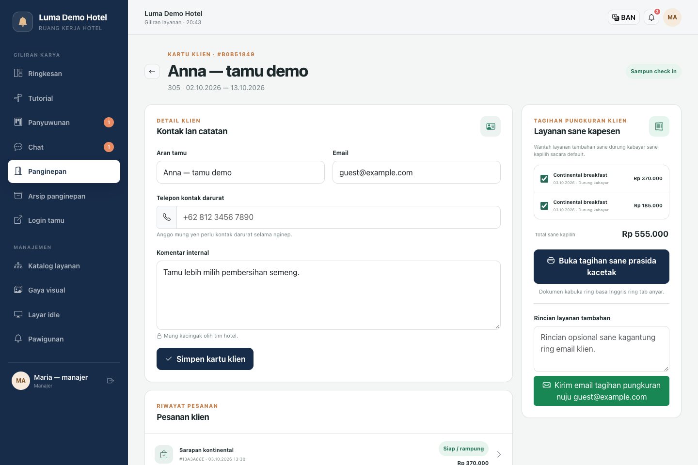The width and height of the screenshot is (698, 465).
Task: Open the Chat sidebar item
Action: pos(64,147)
